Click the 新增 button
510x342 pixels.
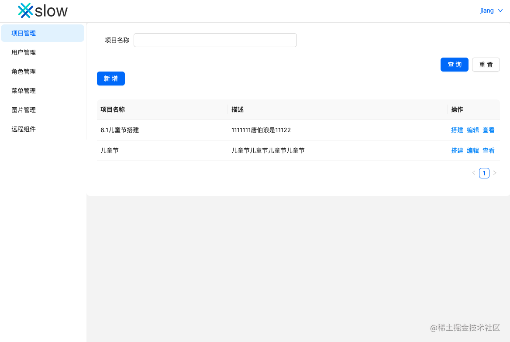pos(110,79)
